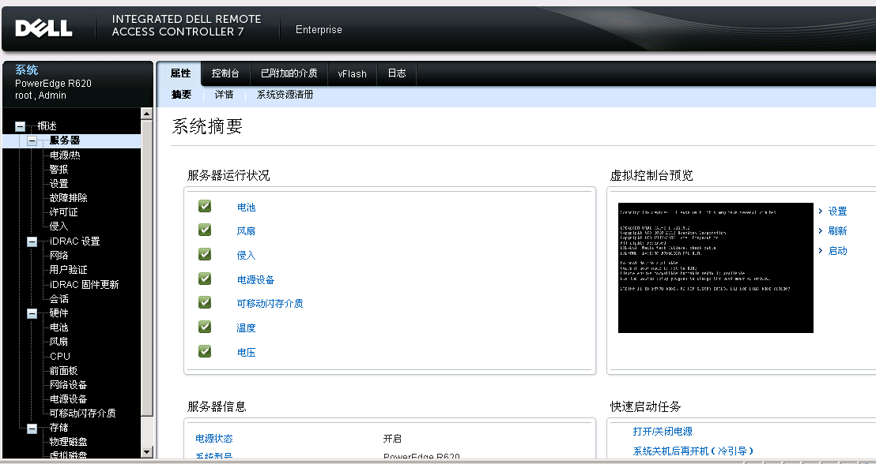Open the vFlash tab

point(353,73)
